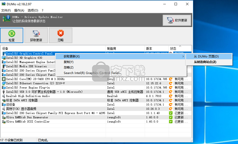Click orange update icon for i5-7400 CPU row

pyautogui.click(x=171, y=79)
